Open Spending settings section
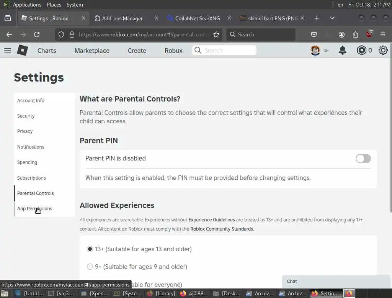This screenshot has width=392, height=298. [x=44, y=162]
